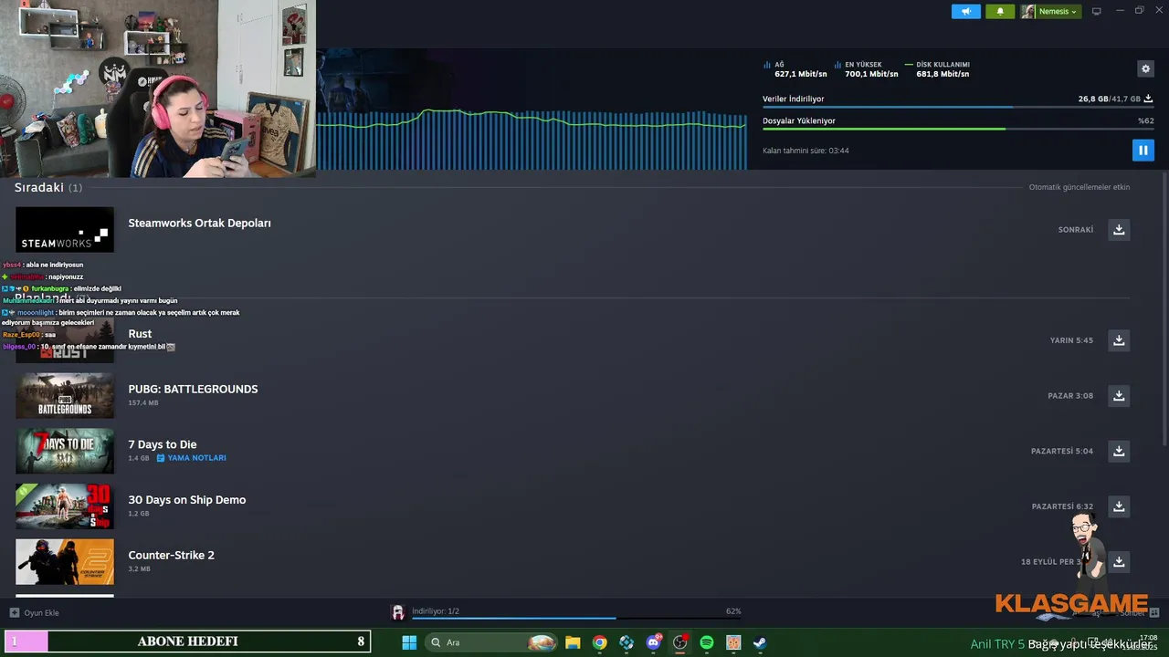Select the Rust game title
1169x657 pixels.
point(140,334)
